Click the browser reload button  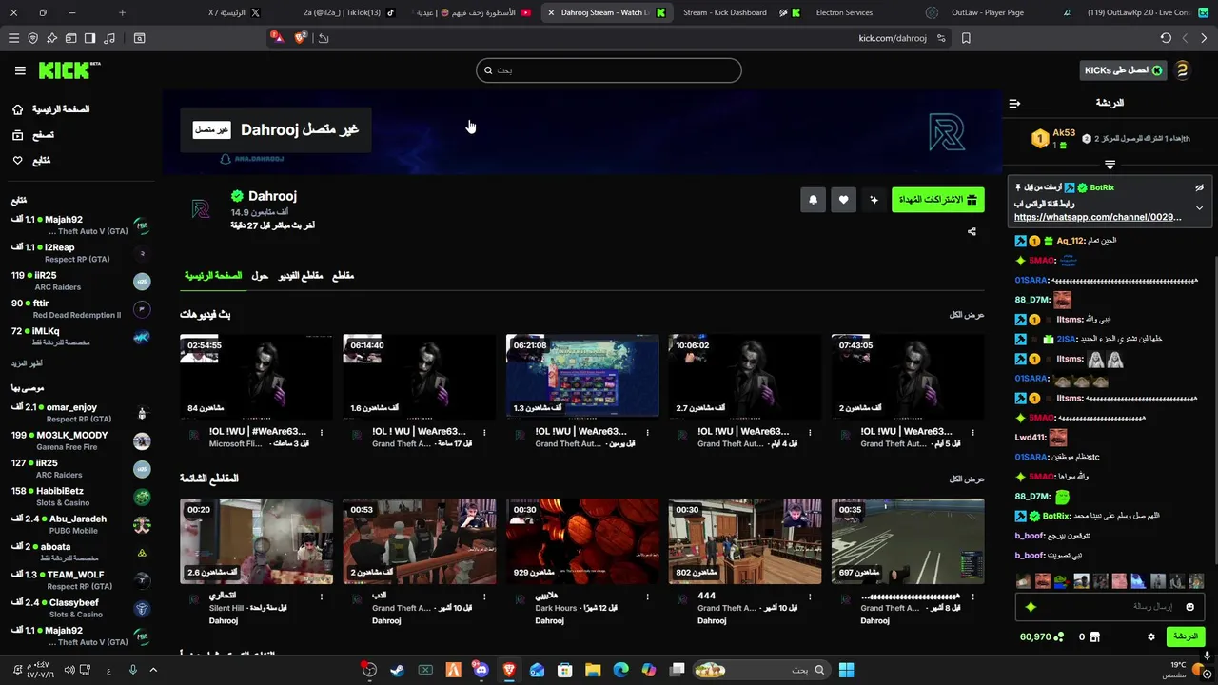tap(1166, 38)
